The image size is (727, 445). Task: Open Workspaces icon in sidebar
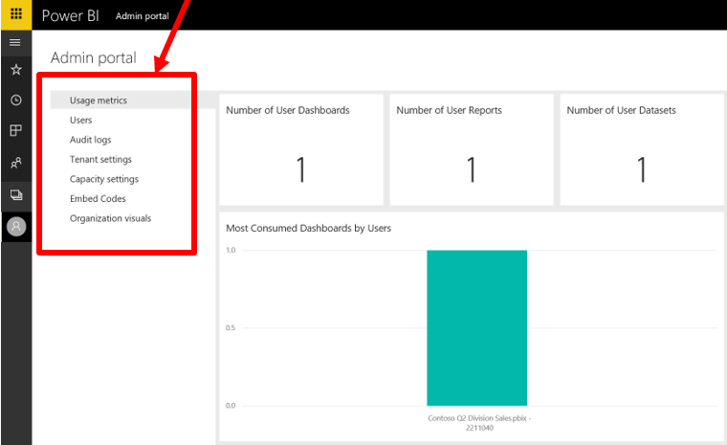[x=15, y=195]
